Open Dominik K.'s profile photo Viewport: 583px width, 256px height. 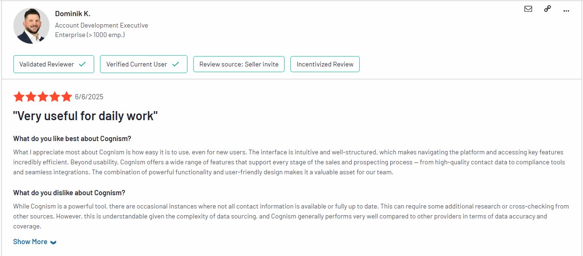point(31,26)
